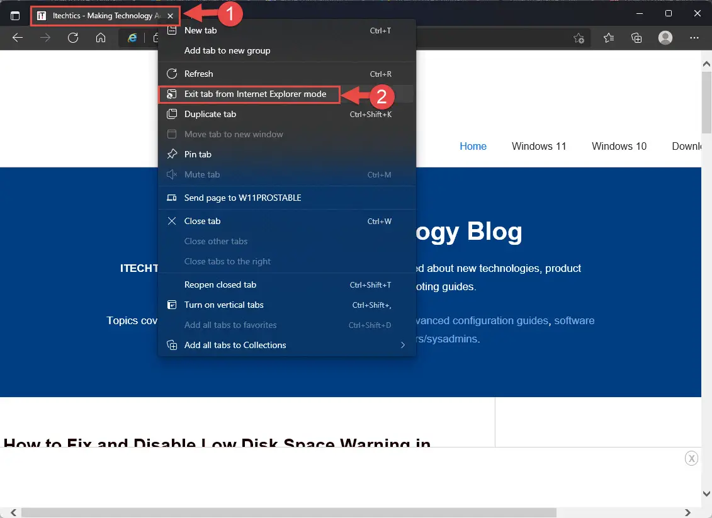Open the Windows 11 navigation link

point(539,146)
